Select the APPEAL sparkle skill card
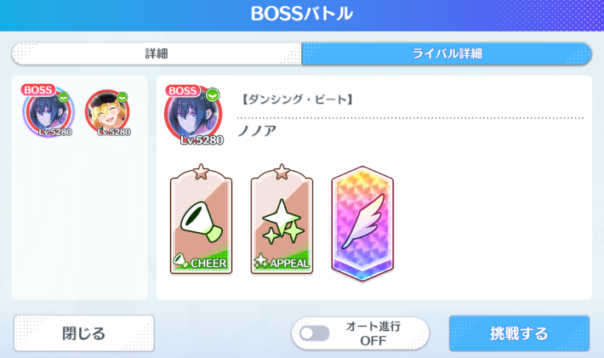 [282, 221]
